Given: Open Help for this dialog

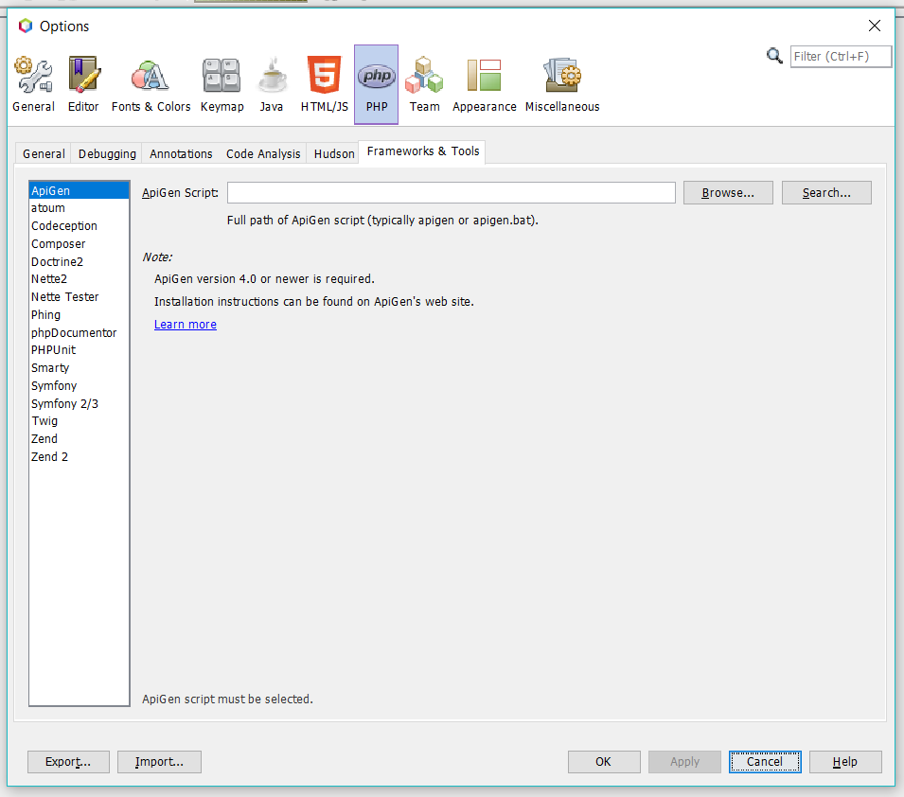Looking at the screenshot, I should click(x=845, y=762).
